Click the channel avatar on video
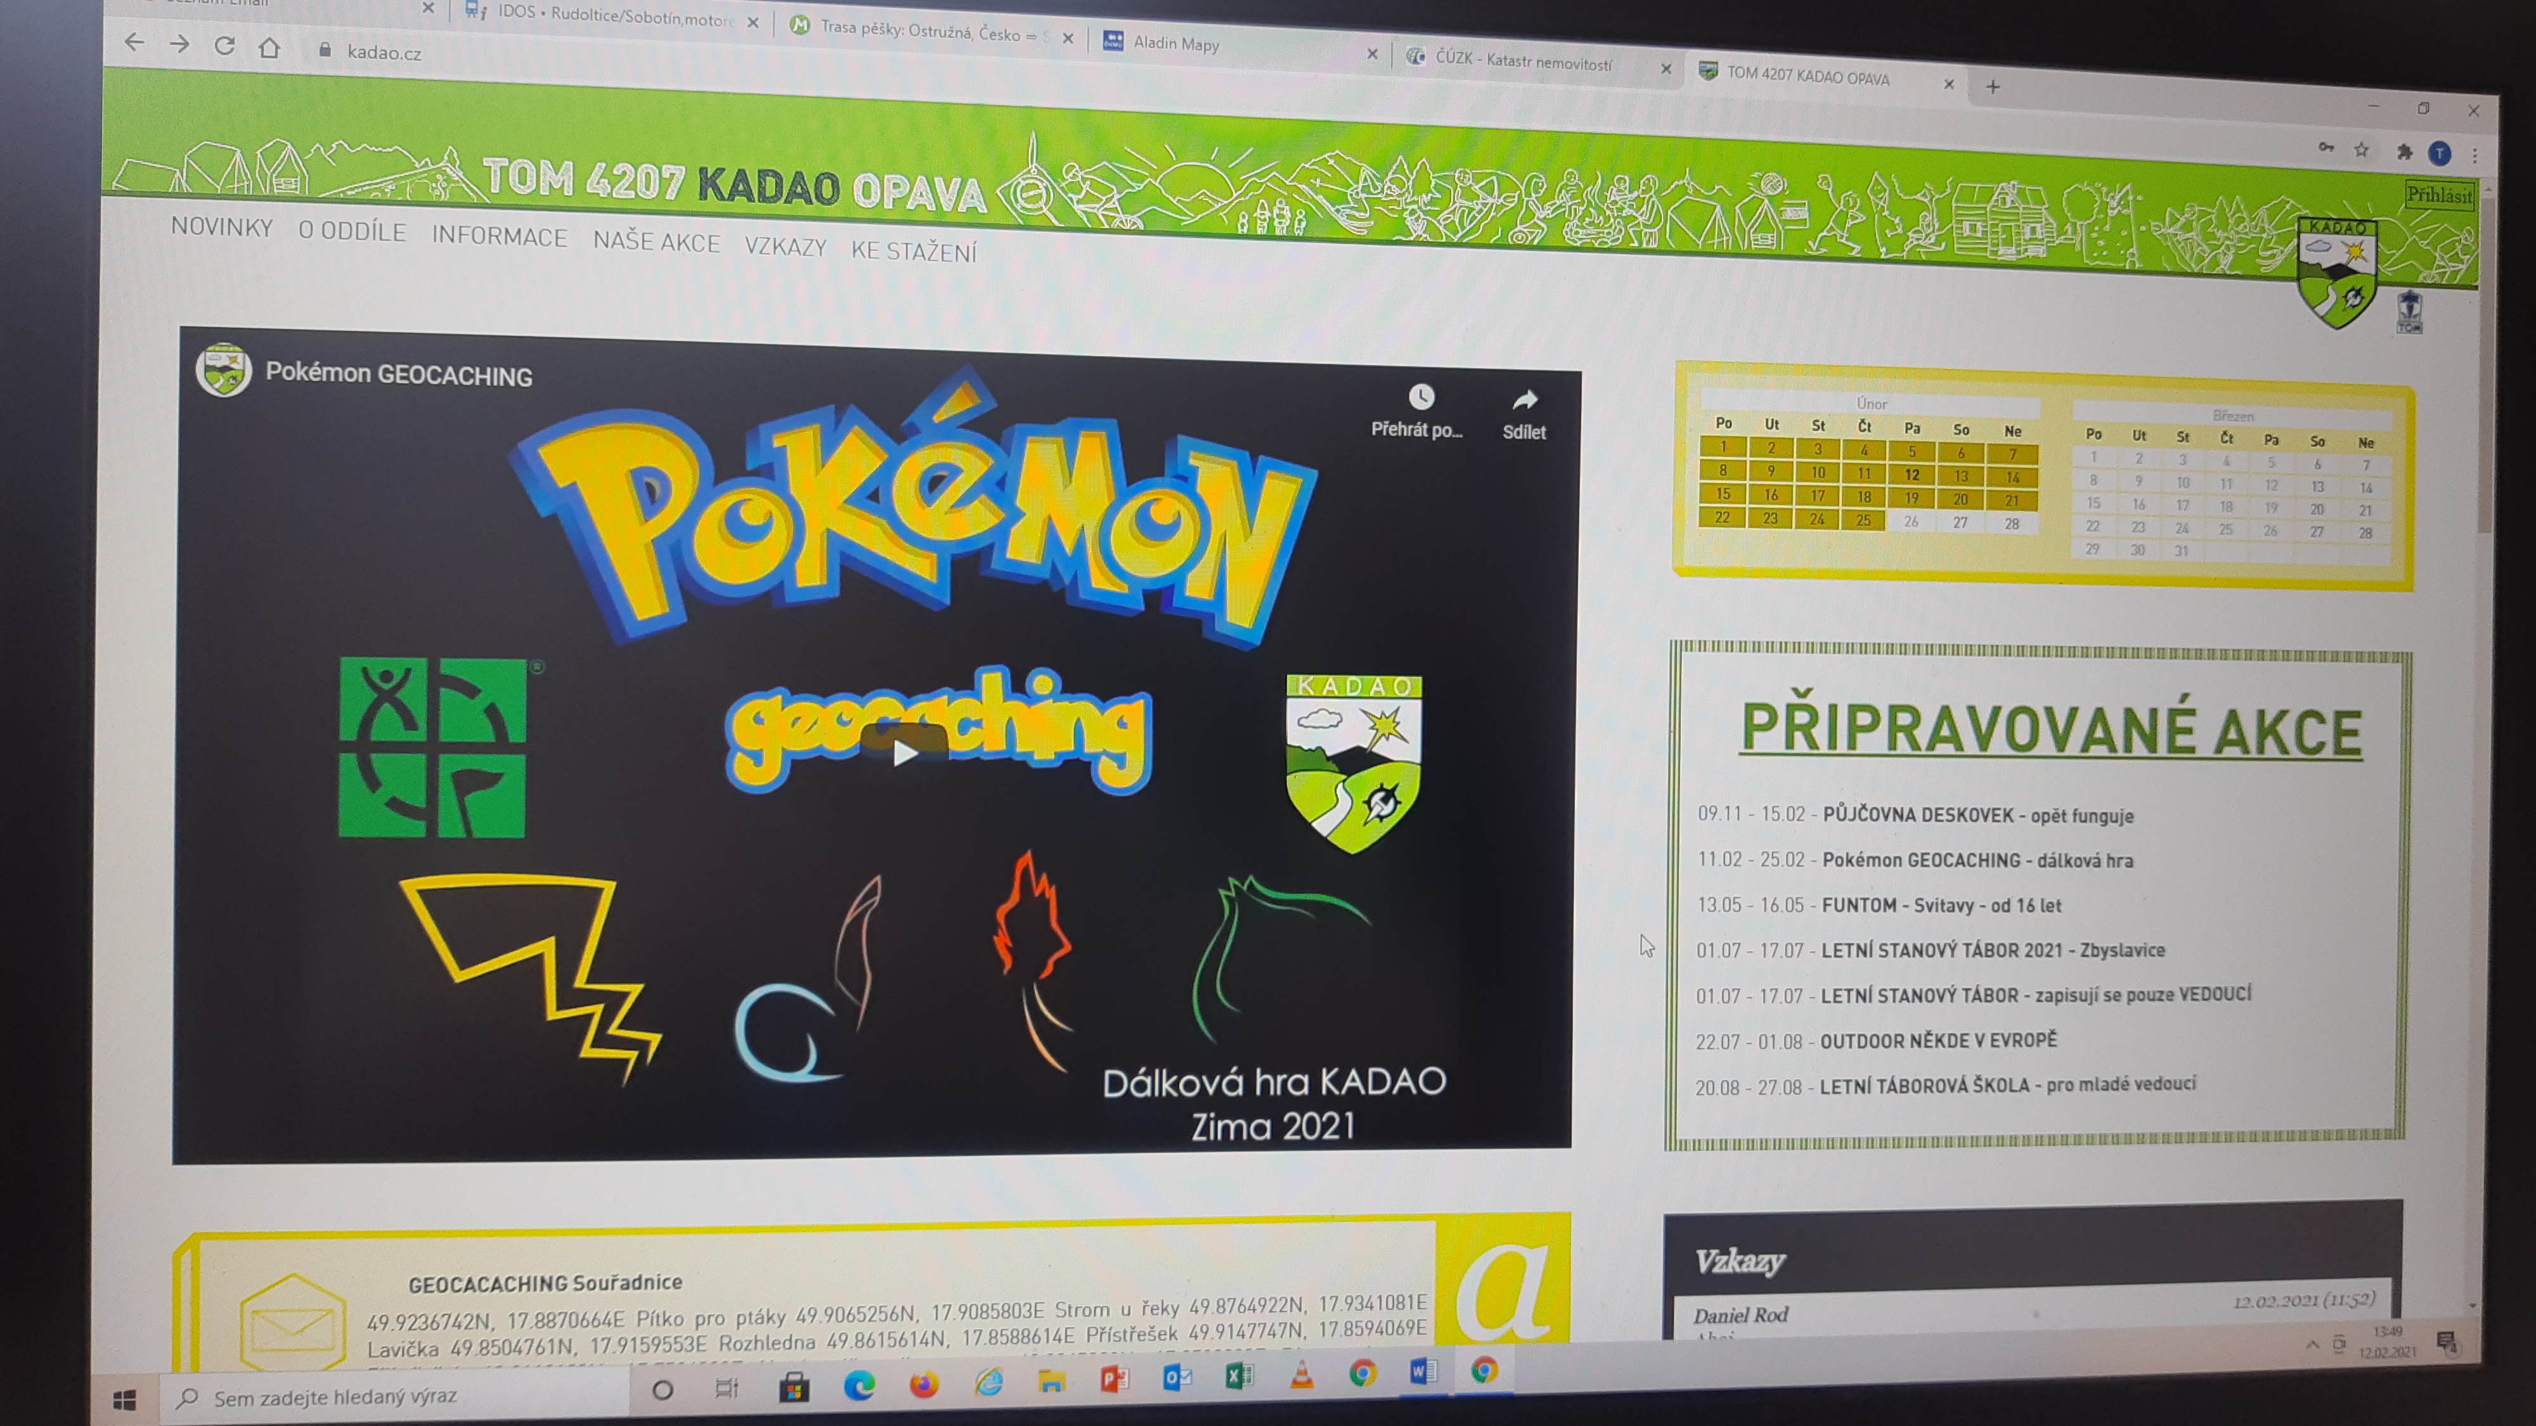The width and height of the screenshot is (2536, 1426). 223,370
